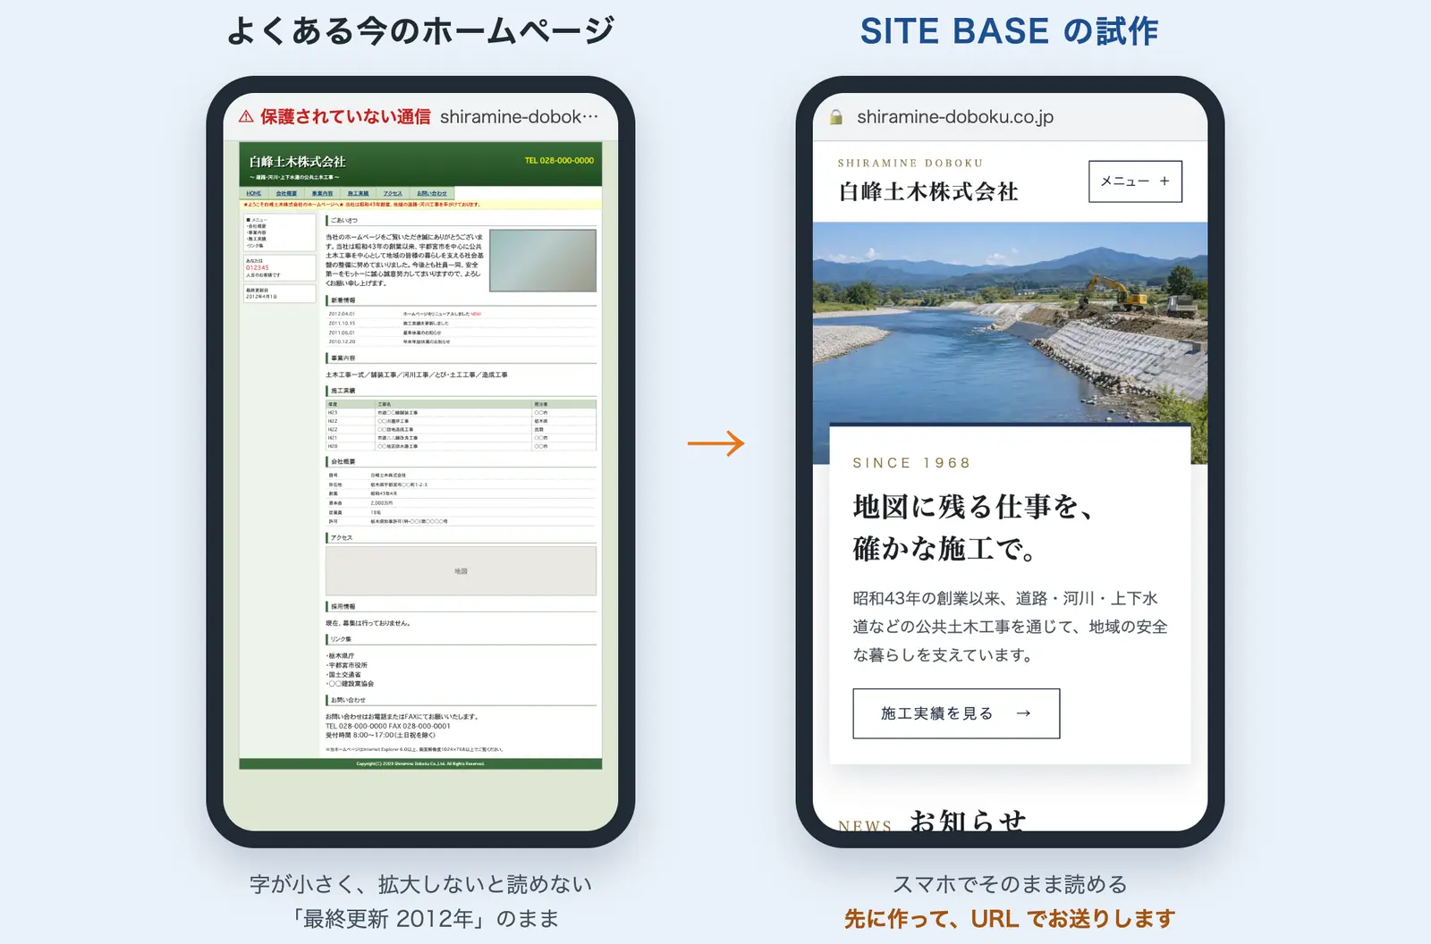Click the 先に作って、URL でお送りします caption
This screenshot has height=944, width=1431.
click(x=1010, y=918)
